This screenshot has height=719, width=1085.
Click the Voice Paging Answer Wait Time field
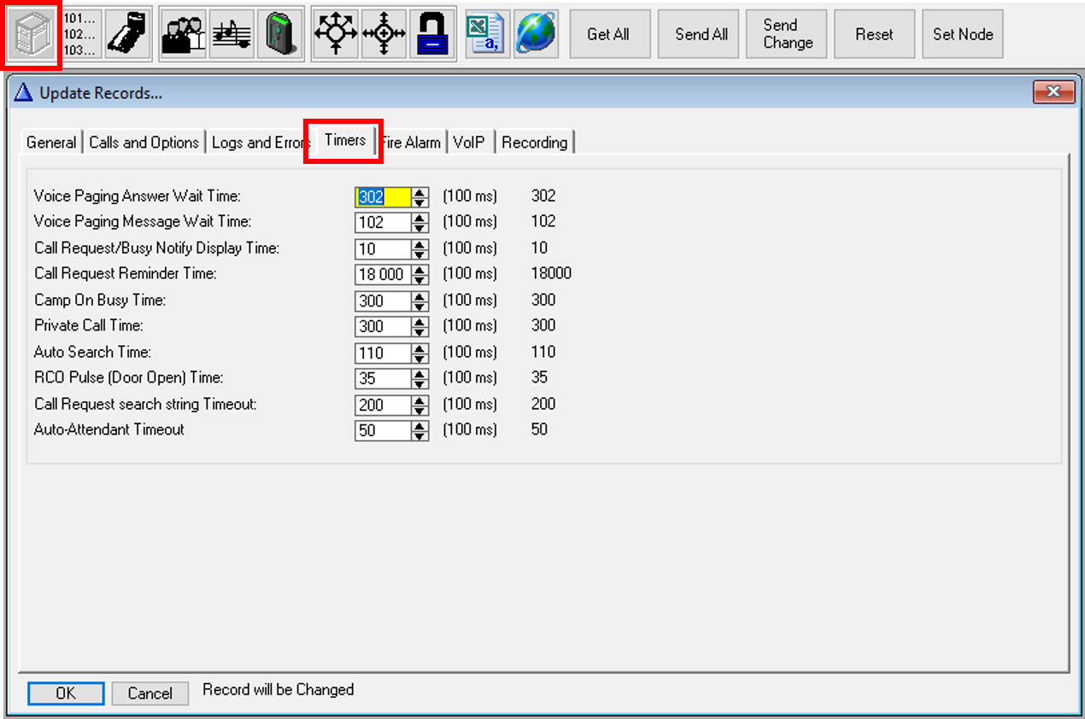tap(383, 197)
